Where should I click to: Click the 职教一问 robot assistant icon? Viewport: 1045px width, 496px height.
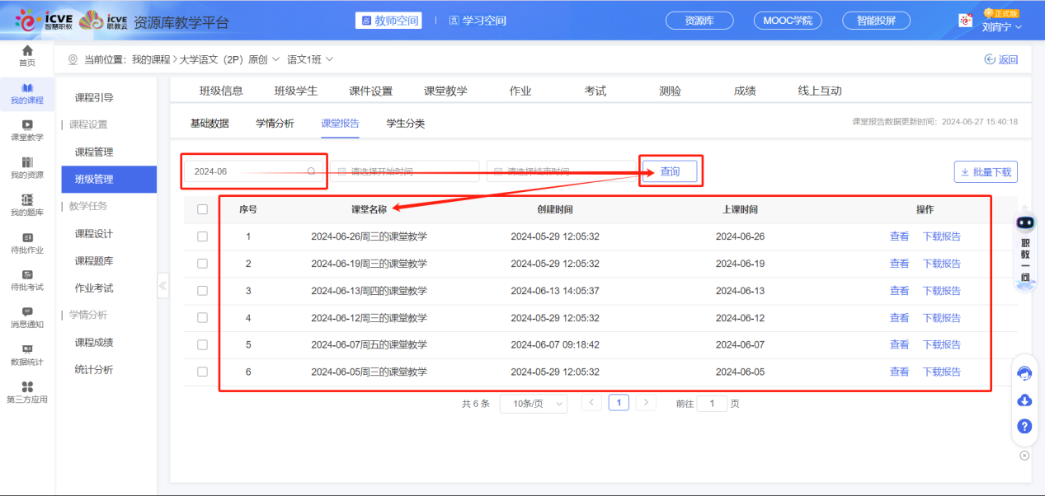1025,223
